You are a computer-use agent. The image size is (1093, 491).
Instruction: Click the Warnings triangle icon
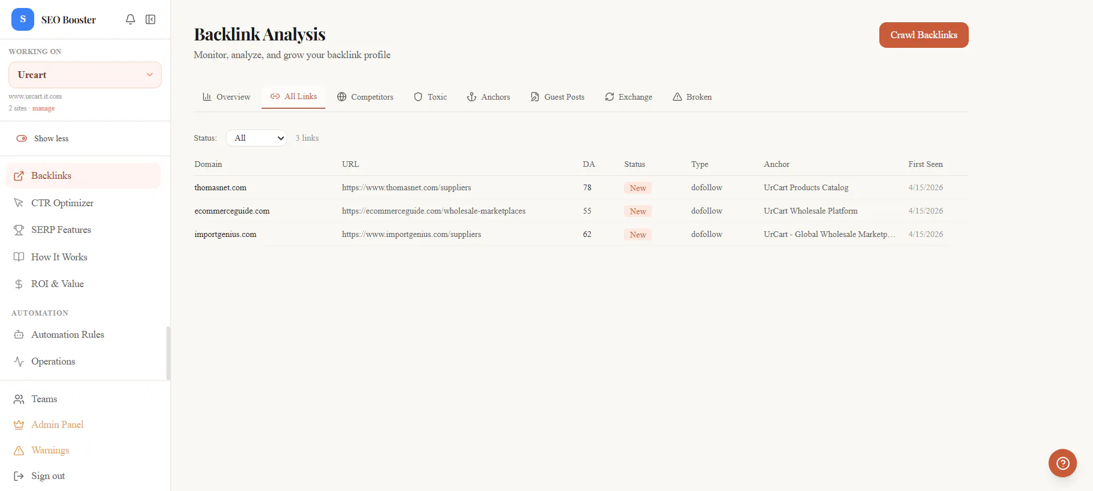[19, 451]
